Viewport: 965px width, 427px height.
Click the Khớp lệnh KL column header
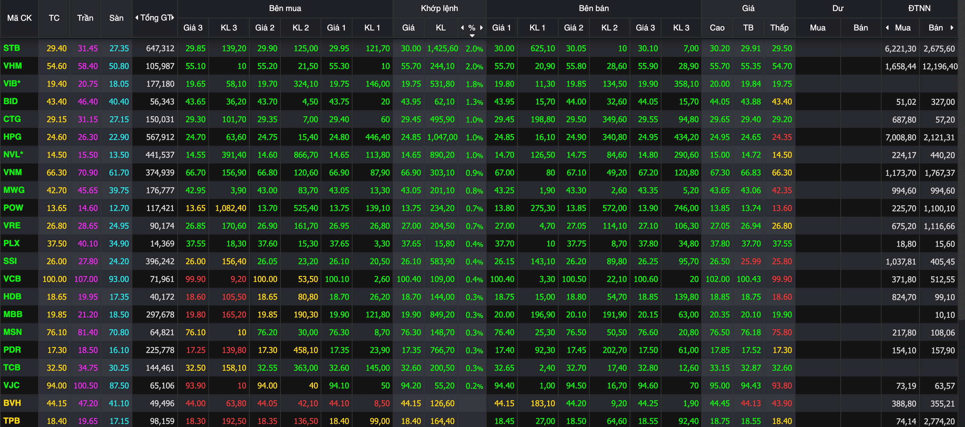[x=441, y=28]
